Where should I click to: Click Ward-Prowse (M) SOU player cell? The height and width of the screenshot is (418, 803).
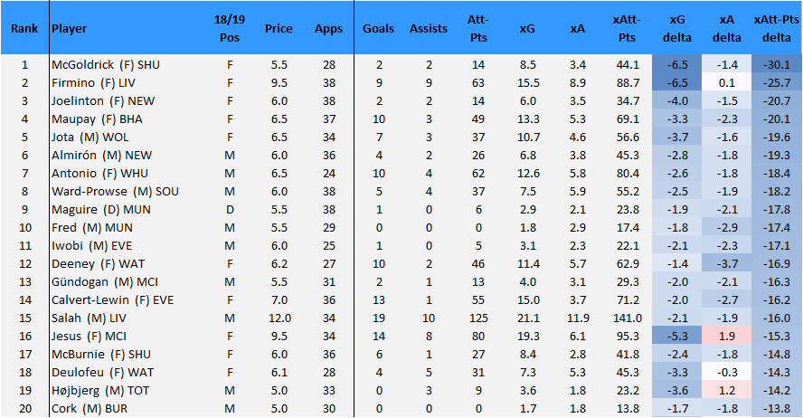(115, 192)
